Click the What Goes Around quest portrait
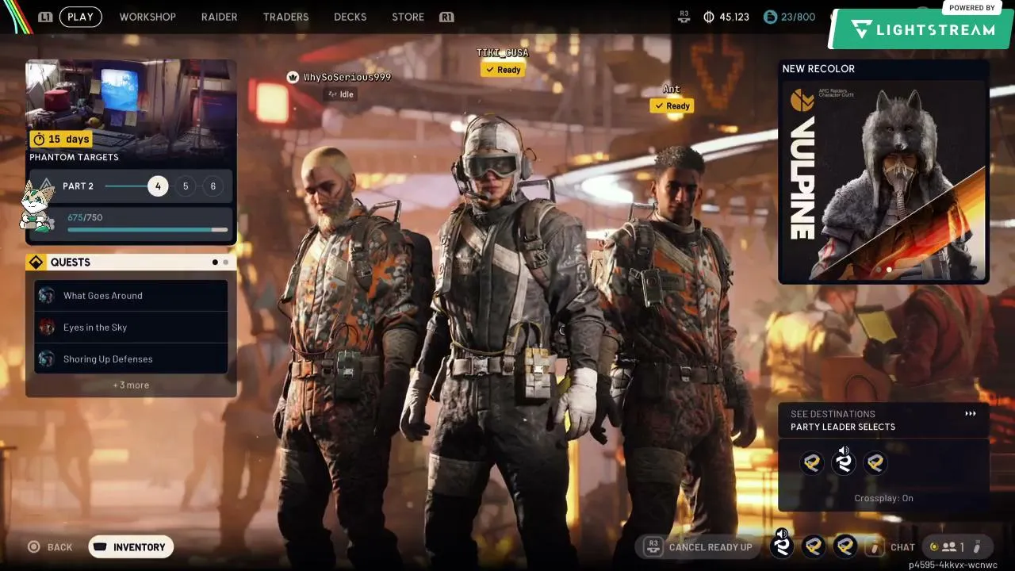 tap(47, 296)
